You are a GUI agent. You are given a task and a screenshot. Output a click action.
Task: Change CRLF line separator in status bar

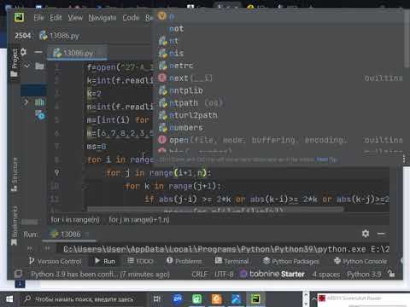tap(200, 275)
